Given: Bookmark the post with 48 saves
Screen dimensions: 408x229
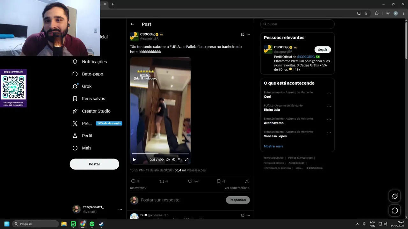Looking at the screenshot, I should 221,181.
